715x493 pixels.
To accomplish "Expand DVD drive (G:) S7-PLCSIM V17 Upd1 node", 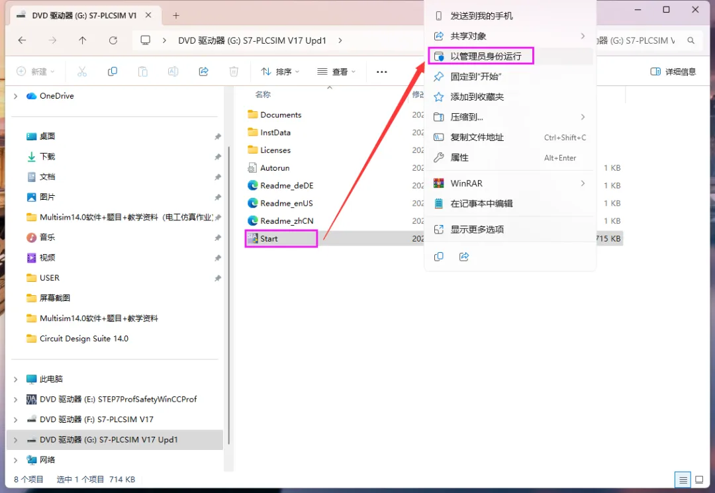I will point(15,439).
